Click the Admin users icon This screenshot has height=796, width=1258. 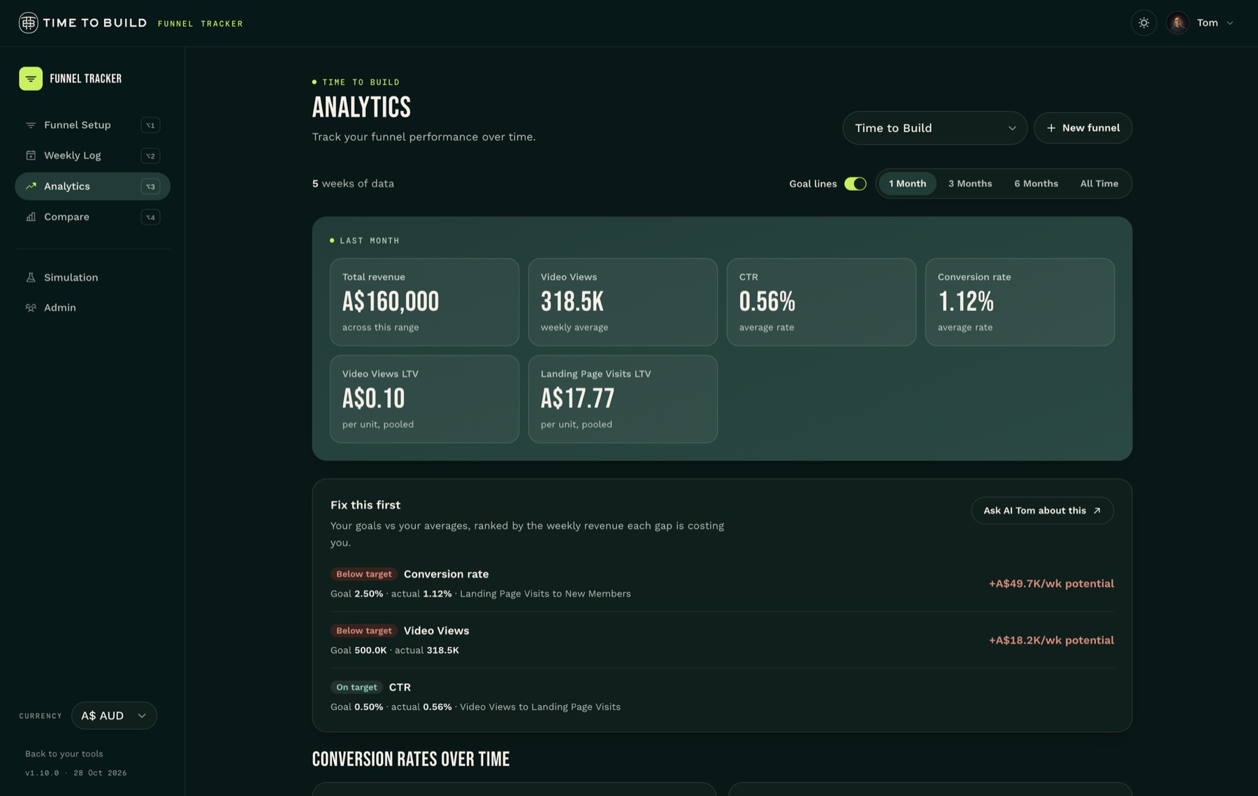tap(31, 307)
